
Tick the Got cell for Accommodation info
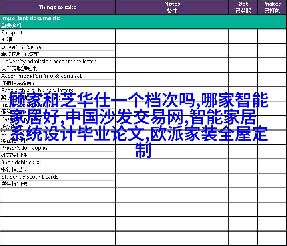(x=243, y=79)
